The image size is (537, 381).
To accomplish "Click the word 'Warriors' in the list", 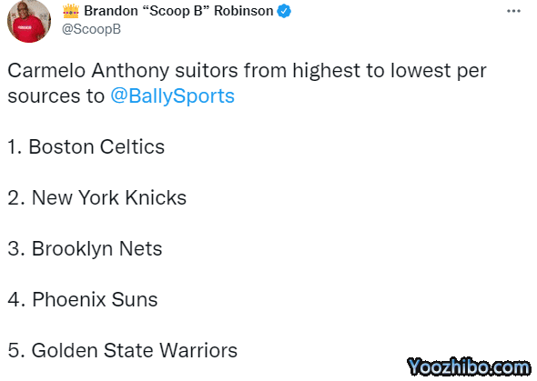I will pos(198,351).
